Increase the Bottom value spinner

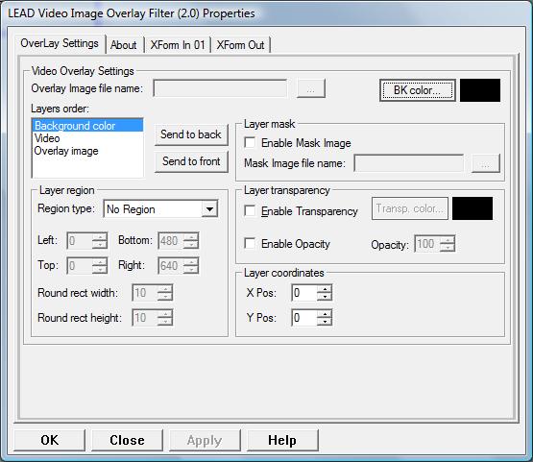click(x=191, y=237)
